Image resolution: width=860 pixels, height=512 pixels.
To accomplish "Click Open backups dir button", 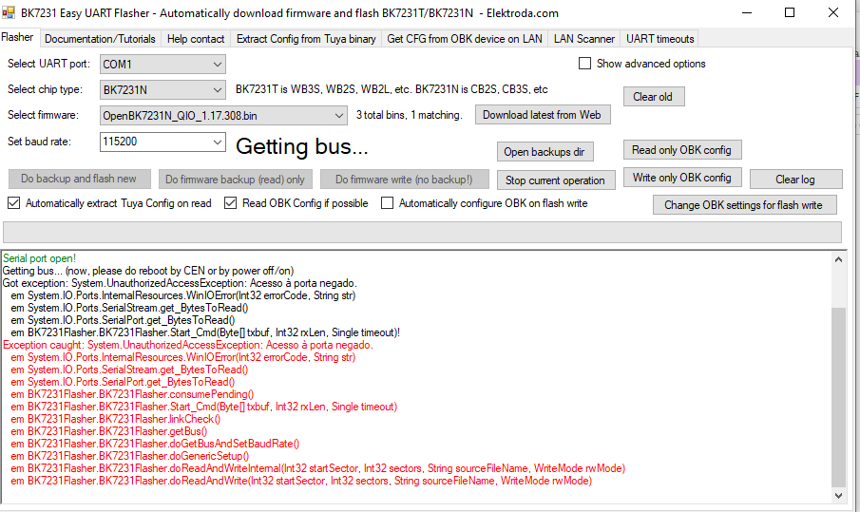I will tap(545, 152).
